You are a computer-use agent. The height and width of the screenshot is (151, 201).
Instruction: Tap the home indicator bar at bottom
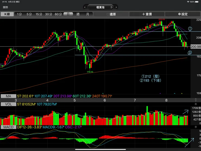(x=100, y=149)
